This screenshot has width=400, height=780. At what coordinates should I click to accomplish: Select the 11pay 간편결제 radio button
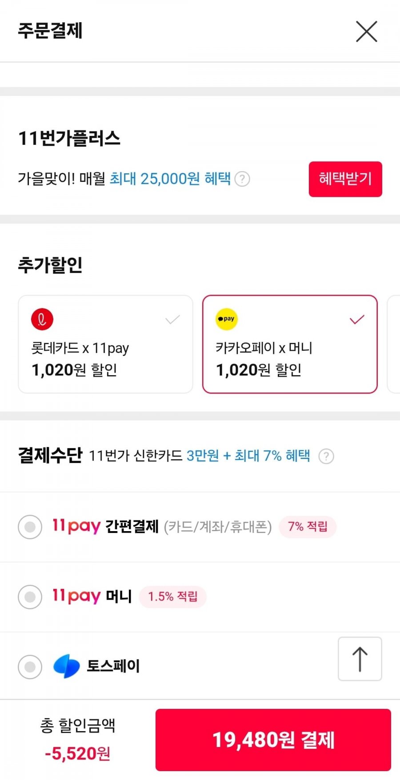pyautogui.click(x=30, y=527)
